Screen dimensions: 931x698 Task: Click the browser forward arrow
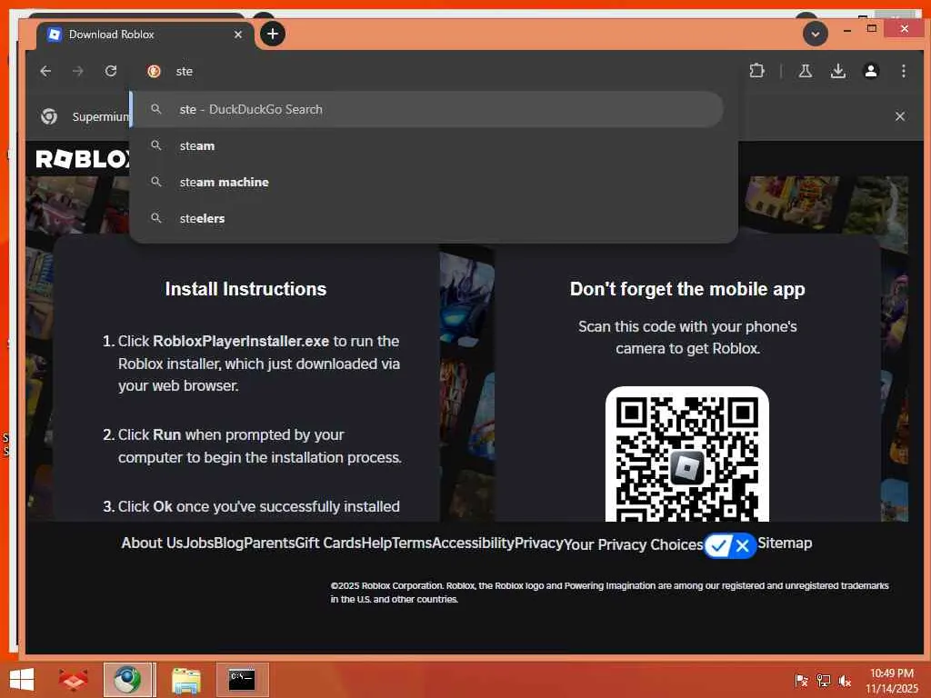[78, 71]
